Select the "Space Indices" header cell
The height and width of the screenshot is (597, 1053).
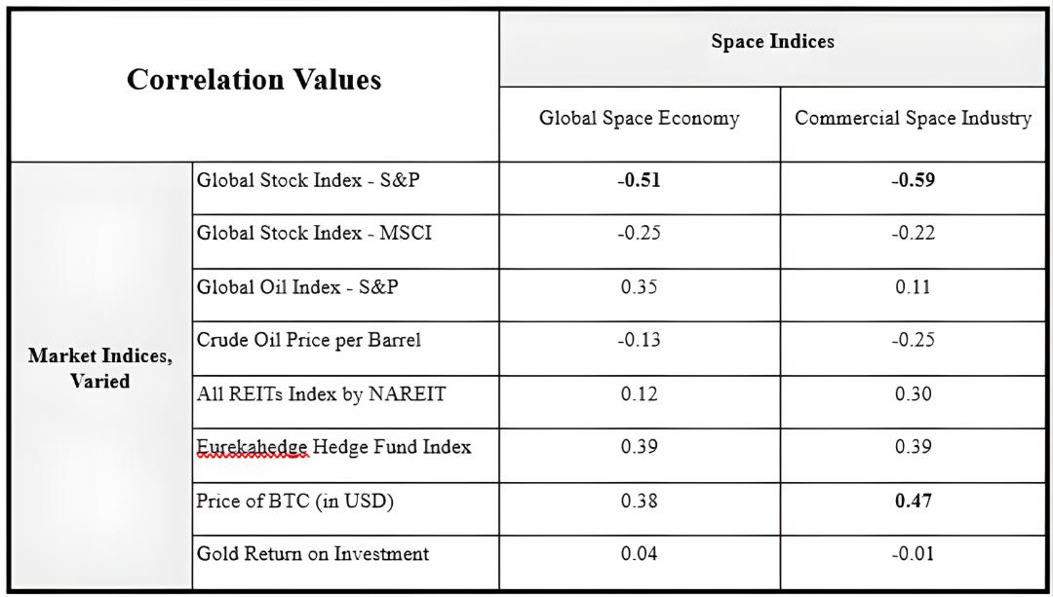click(772, 42)
